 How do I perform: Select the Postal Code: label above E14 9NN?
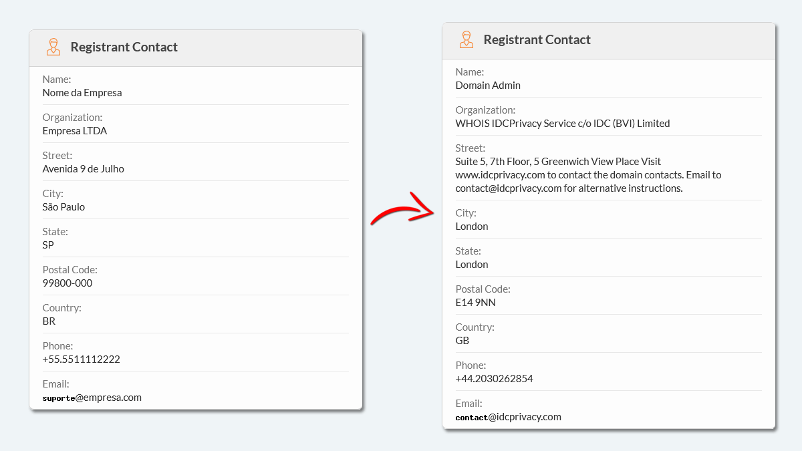click(x=483, y=289)
